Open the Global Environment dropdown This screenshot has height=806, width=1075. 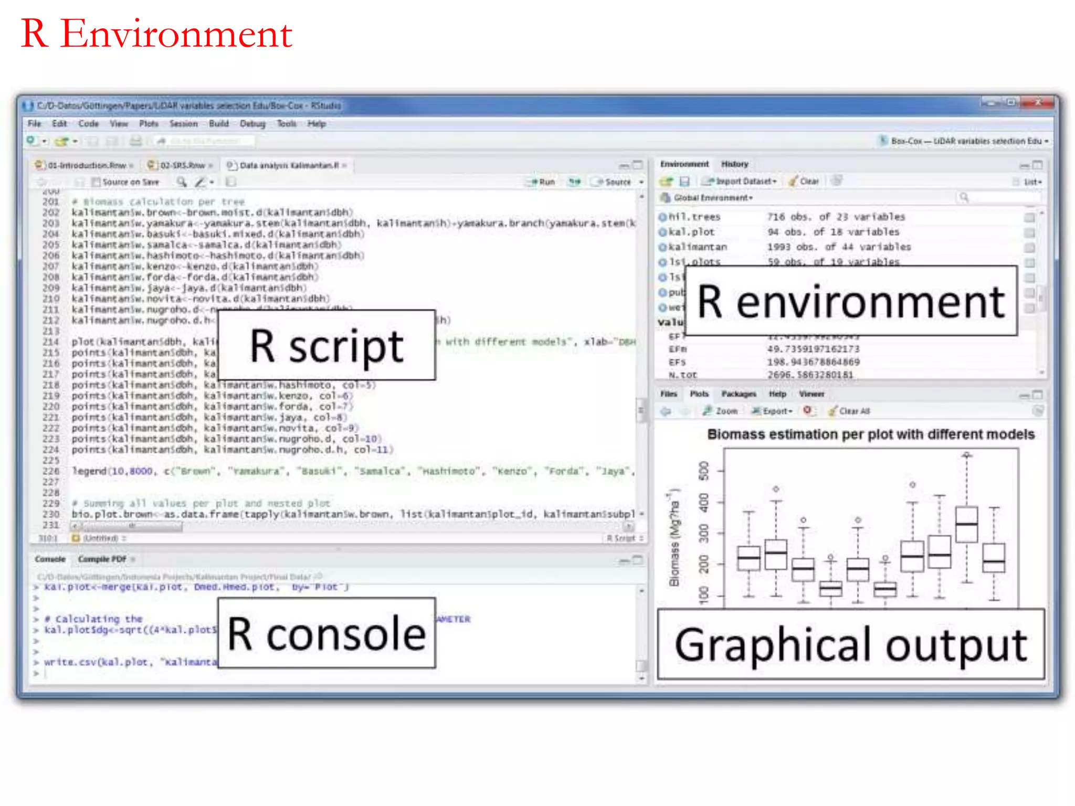tap(707, 198)
